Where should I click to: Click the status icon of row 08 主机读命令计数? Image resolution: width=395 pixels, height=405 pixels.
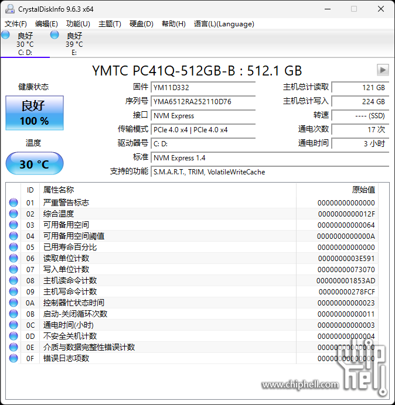[13, 280]
